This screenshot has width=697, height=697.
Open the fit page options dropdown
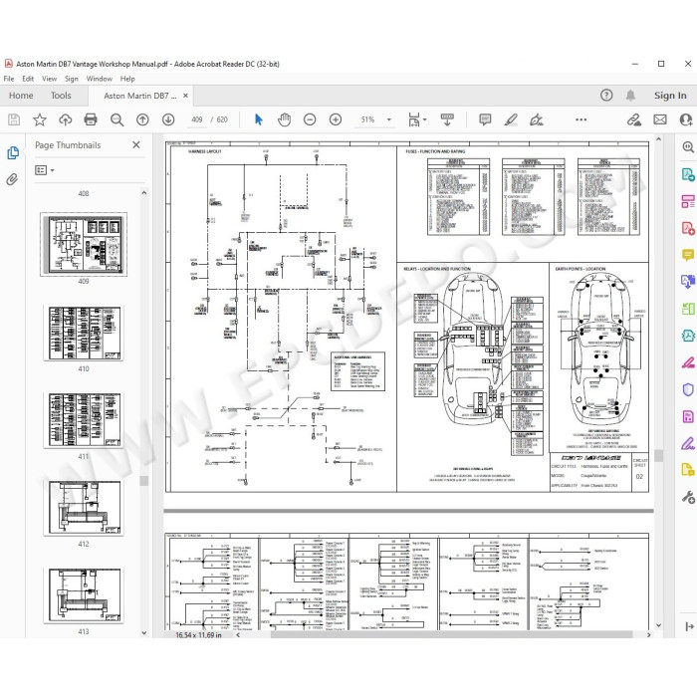click(417, 119)
